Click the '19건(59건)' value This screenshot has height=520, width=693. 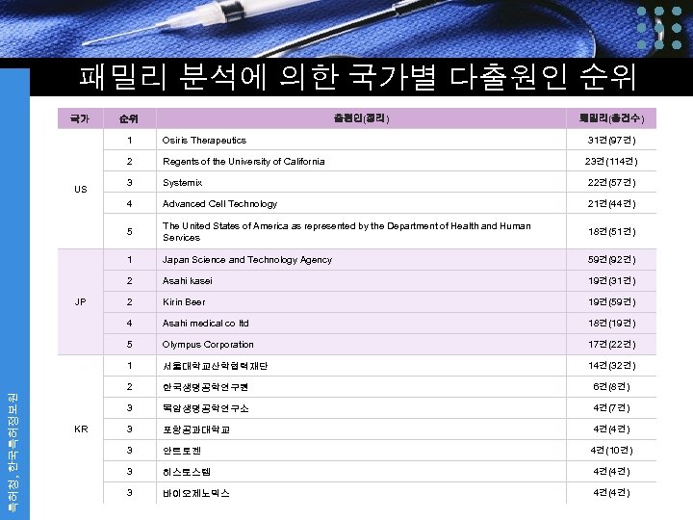coord(612,302)
